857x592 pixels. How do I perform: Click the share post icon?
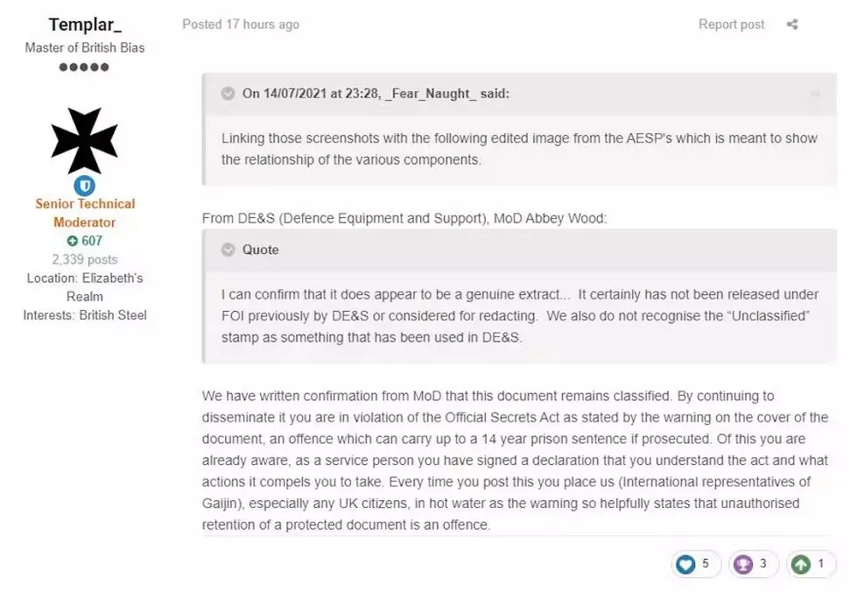point(792,25)
